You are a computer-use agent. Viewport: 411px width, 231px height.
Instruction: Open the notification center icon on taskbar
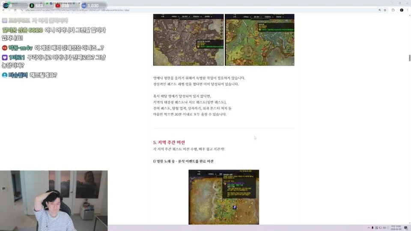(x=406, y=228)
